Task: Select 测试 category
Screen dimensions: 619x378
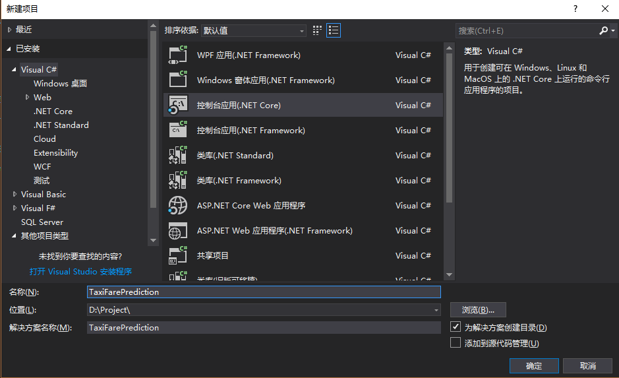Action: click(42, 181)
